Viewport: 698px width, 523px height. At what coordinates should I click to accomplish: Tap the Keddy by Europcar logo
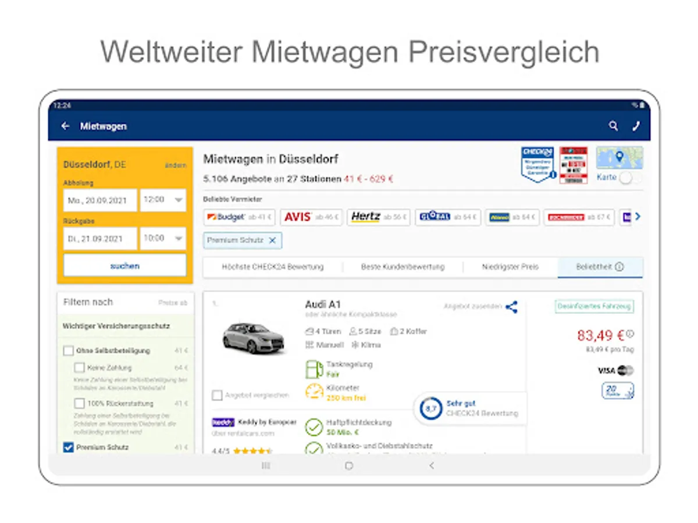coord(223,422)
